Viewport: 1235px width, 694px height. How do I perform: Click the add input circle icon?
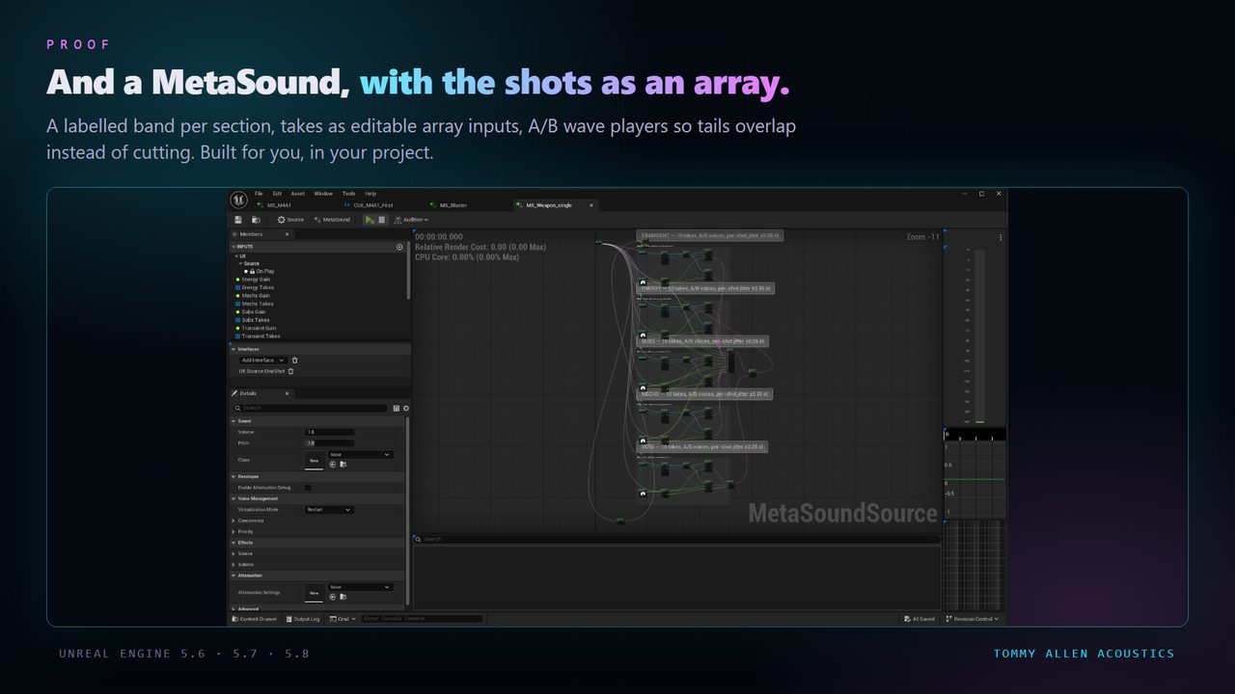pos(399,247)
